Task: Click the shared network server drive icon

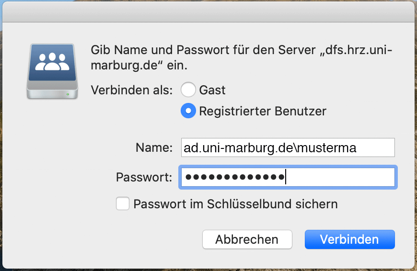Action: pyautogui.click(x=52, y=71)
